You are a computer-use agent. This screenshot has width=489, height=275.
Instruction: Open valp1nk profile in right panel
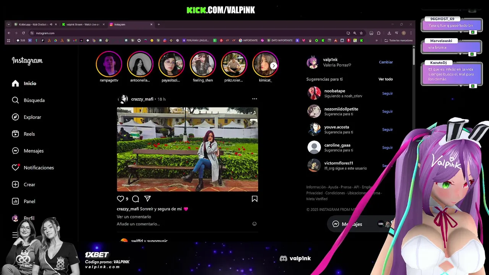pos(330,60)
